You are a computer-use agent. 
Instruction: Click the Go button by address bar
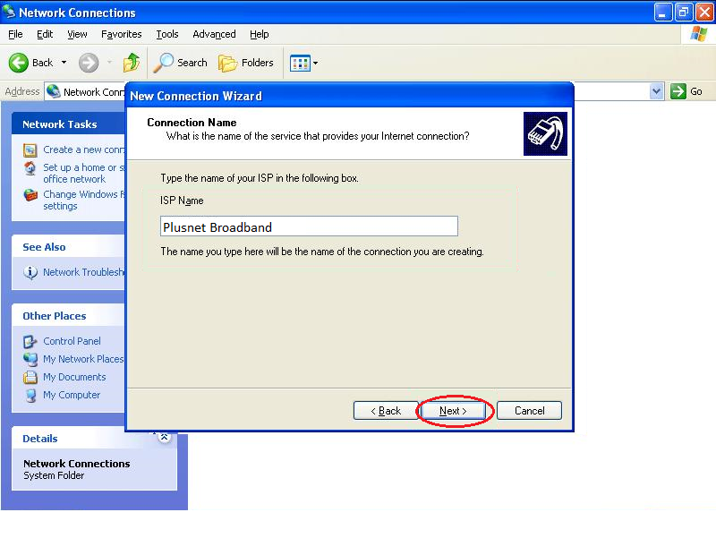(686, 91)
